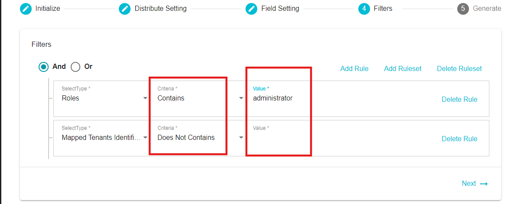Select the Or radio button
The width and height of the screenshot is (508, 204).
pyautogui.click(x=75, y=67)
